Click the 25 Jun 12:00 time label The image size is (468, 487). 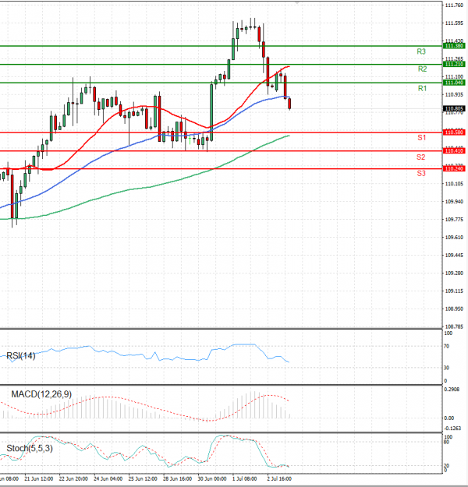click(x=143, y=479)
